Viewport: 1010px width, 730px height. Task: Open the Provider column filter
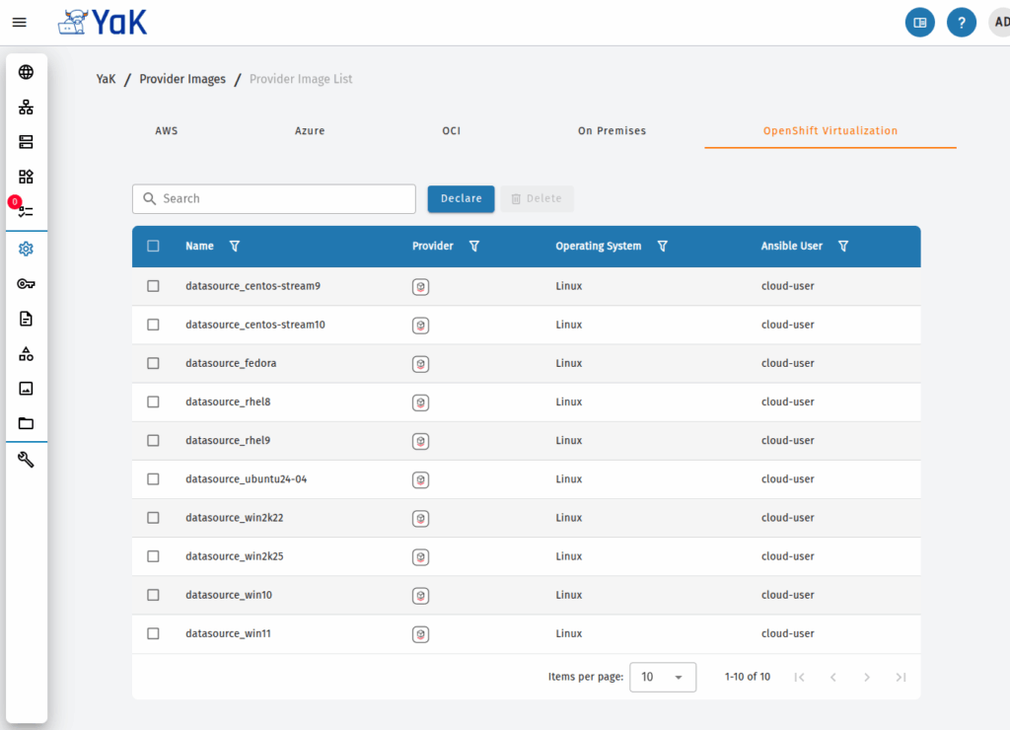coord(474,246)
